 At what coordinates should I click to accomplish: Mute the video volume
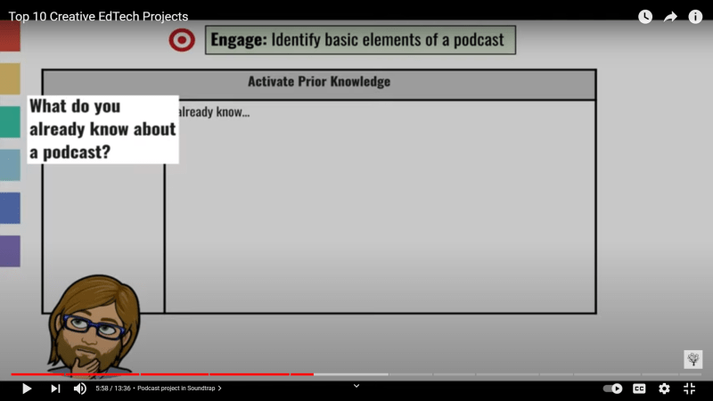point(80,389)
